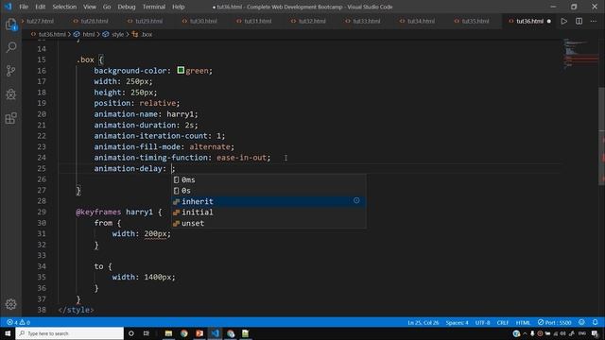
Task: Click the Spaces: 4 indentation setting
Action: coord(457,322)
